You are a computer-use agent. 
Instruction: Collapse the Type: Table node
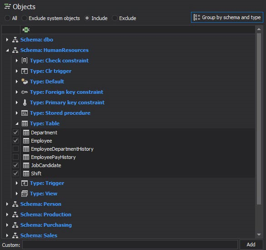tap(17, 124)
